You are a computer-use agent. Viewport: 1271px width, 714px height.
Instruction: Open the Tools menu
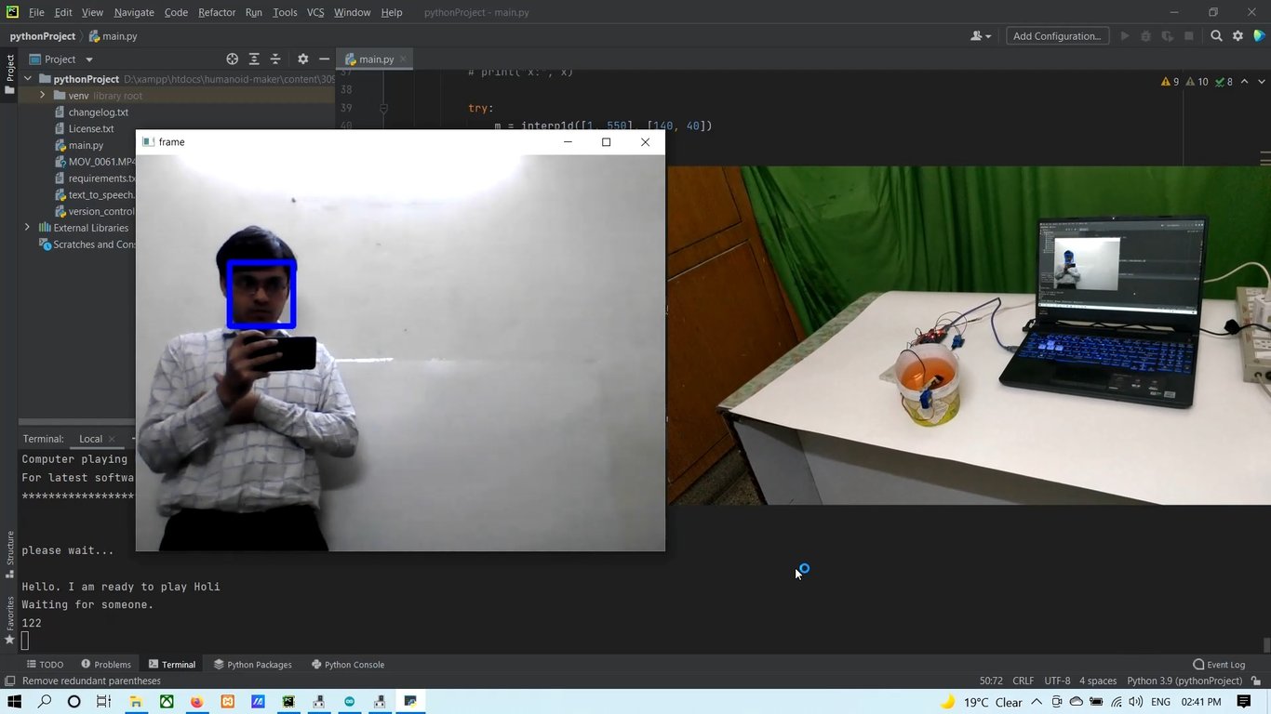click(x=285, y=12)
